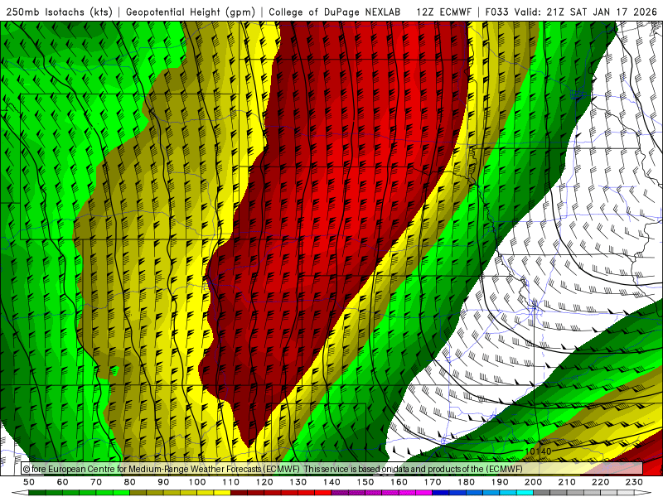Select the '150' color scale label

click(x=365, y=482)
